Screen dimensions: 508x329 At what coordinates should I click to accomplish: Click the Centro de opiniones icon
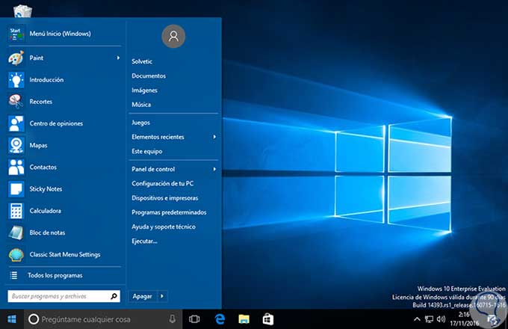(x=16, y=123)
